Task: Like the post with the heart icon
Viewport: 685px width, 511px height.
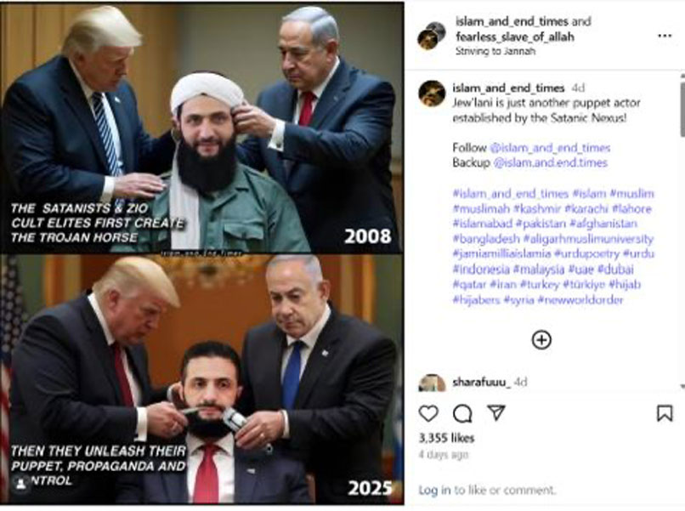Action: [428, 413]
